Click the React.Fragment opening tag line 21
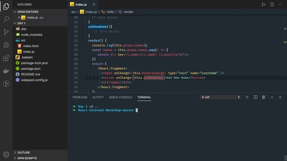 pyautogui.click(x=112, y=68)
